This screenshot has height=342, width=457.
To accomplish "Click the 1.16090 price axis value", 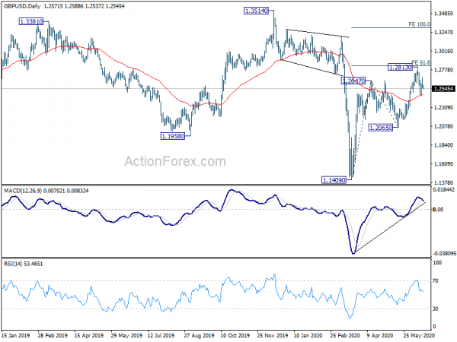I will (443, 163).
